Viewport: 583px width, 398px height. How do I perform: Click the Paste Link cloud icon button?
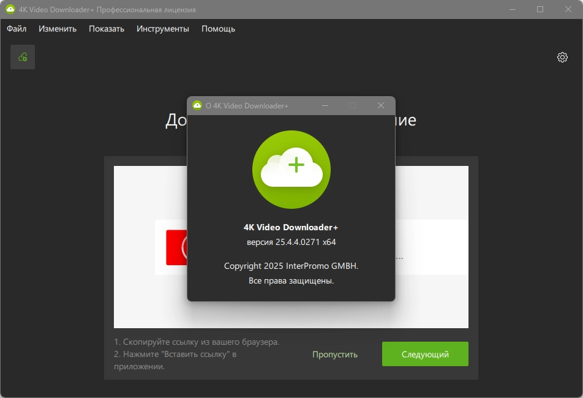tap(23, 57)
